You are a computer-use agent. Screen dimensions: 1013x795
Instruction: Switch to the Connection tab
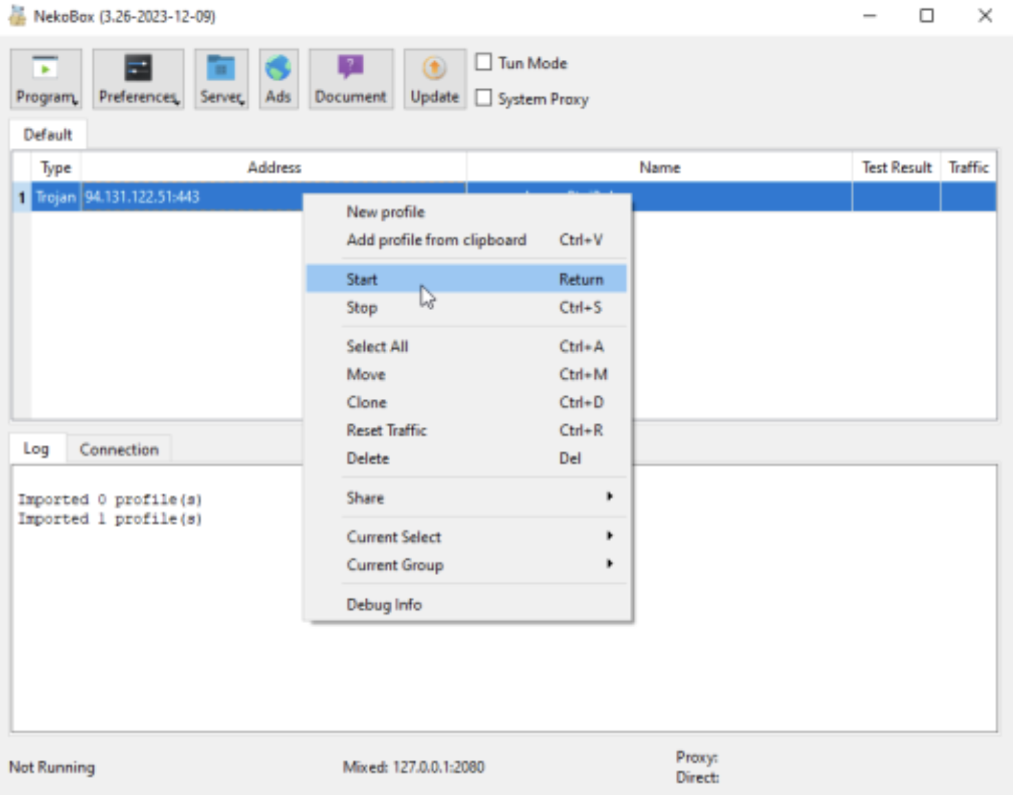click(x=119, y=450)
